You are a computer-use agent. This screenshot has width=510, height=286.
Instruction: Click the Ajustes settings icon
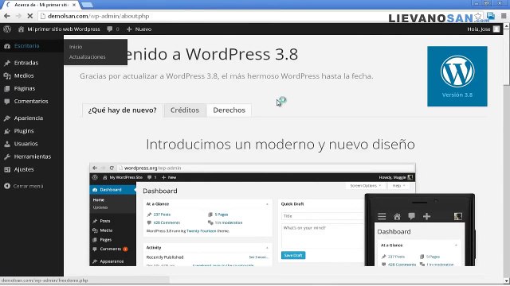[x=7, y=169]
